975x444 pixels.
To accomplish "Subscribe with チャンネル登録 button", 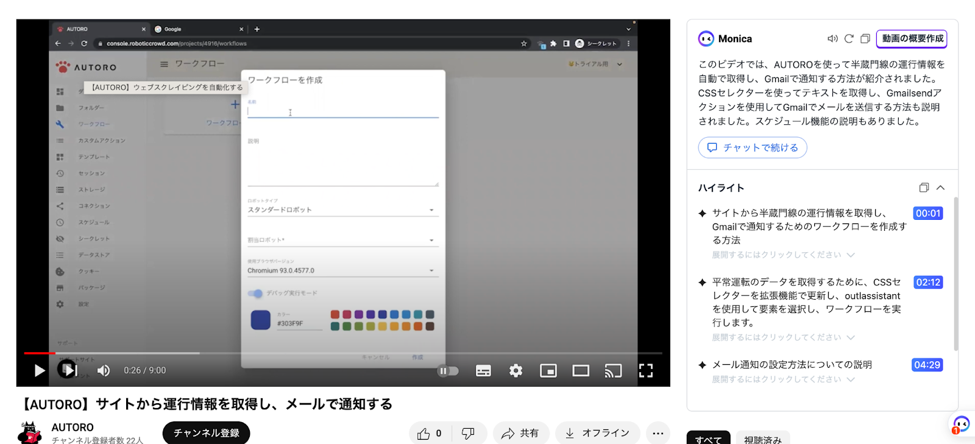I will coord(206,433).
